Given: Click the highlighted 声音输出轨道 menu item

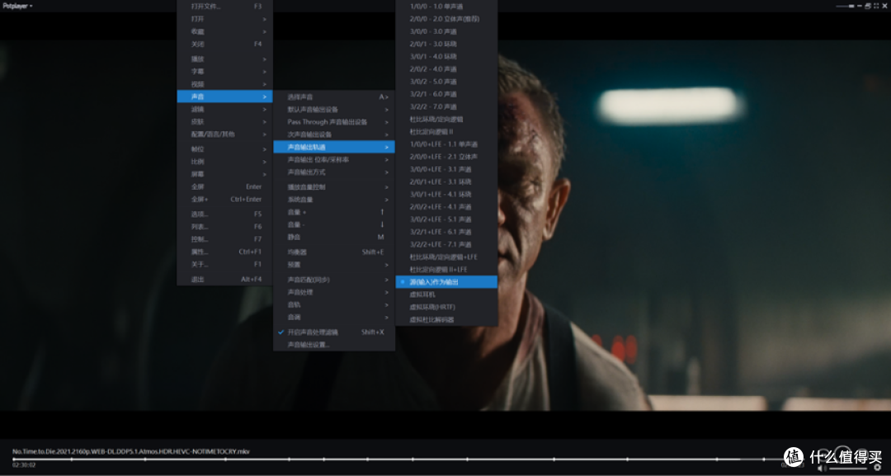Looking at the screenshot, I should click(x=333, y=147).
